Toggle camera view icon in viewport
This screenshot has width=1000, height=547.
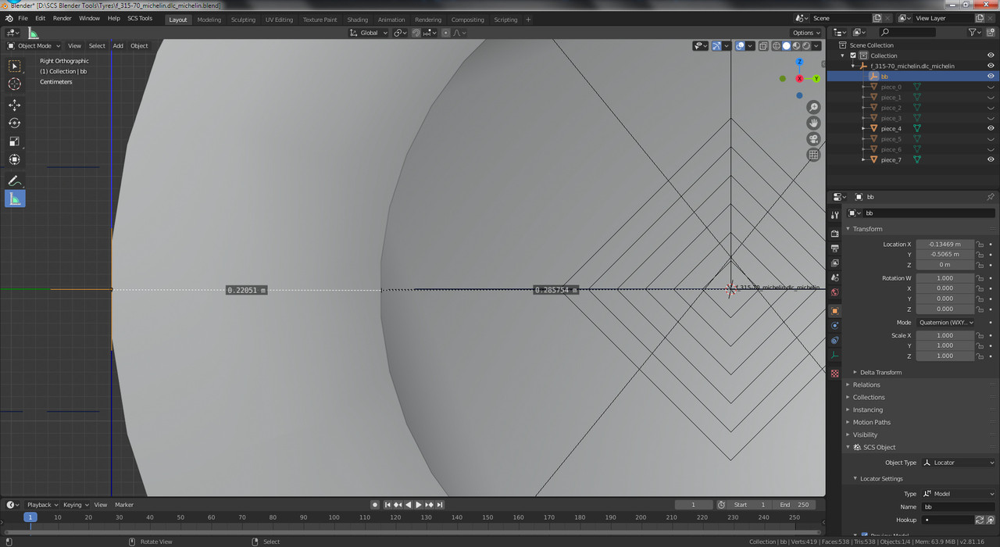(813, 139)
